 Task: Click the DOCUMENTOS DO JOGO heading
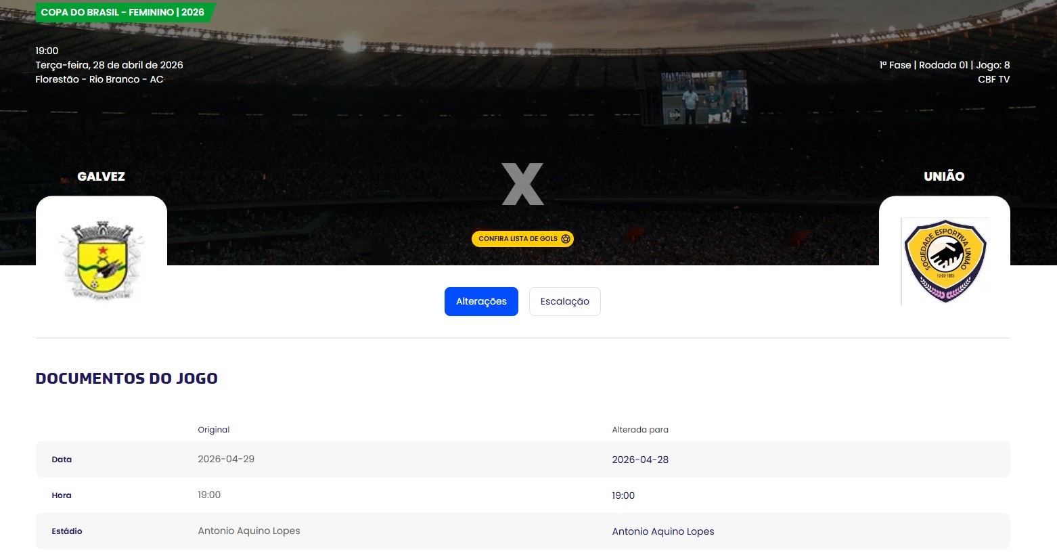click(126, 378)
